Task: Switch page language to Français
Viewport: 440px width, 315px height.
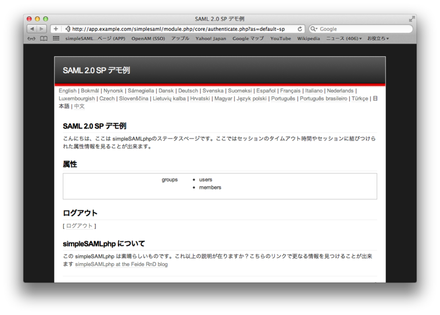Action: [x=290, y=91]
